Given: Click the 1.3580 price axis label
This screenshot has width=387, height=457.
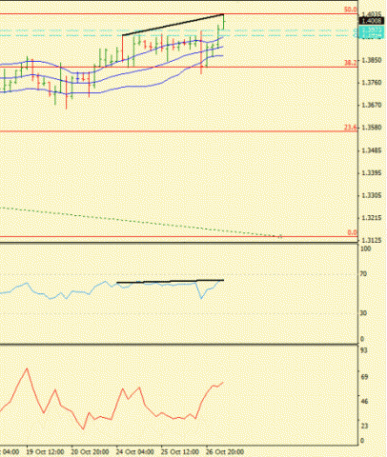Looking at the screenshot, I should (372, 128).
